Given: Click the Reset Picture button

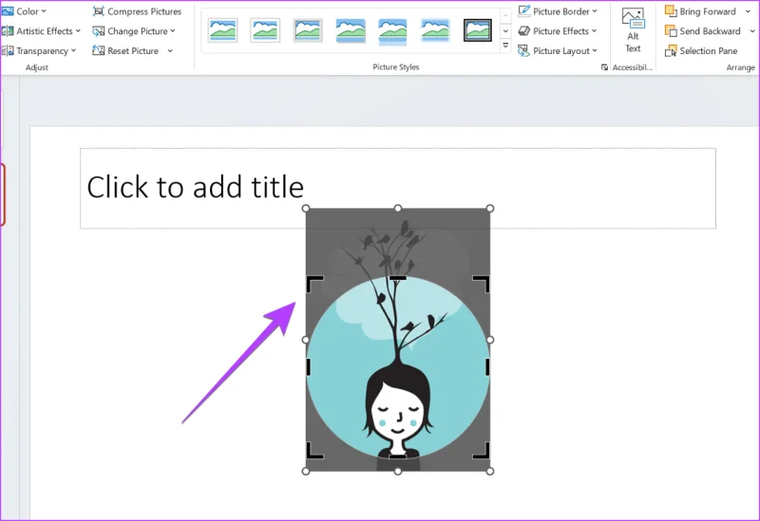Looking at the screenshot, I should pos(126,51).
